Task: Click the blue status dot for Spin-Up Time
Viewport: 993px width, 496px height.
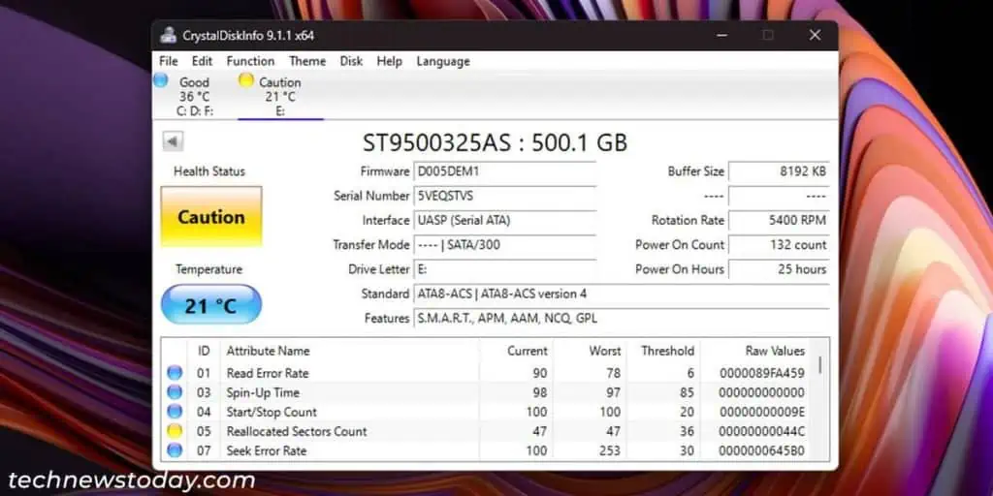Action: tap(175, 393)
